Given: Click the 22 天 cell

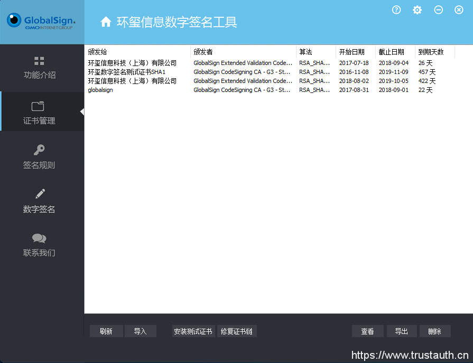Looking at the screenshot, I should click(425, 90).
